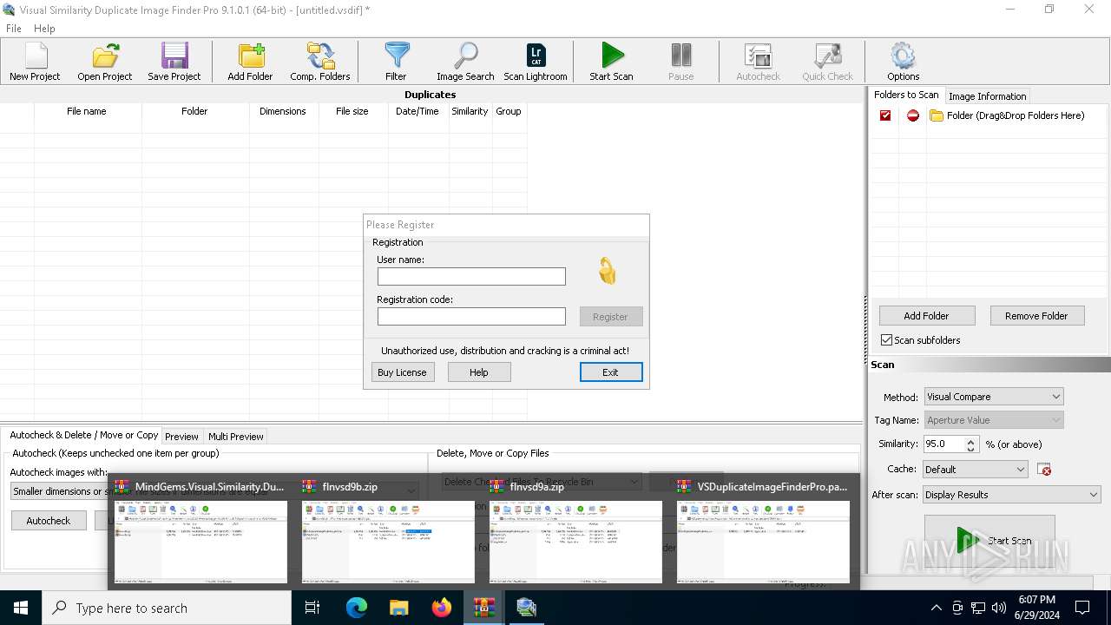
Task: Click the Similarity column header
Action: pyautogui.click(x=470, y=111)
